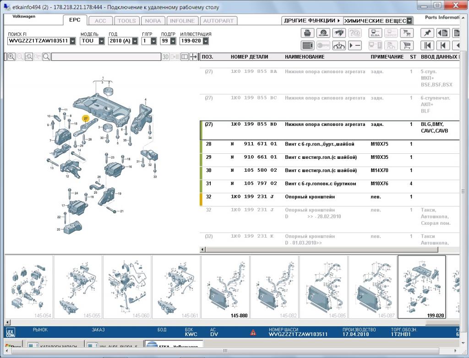The width and height of the screenshot is (469, 358).
Task: Click the pushpin icon
Action: (427, 33)
